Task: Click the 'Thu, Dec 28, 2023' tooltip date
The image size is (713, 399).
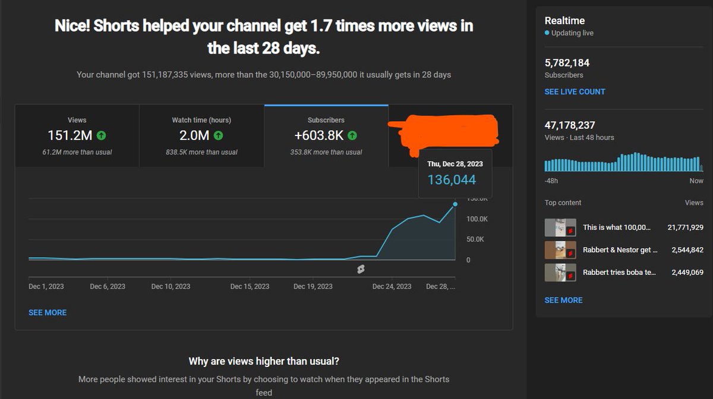Action: pos(455,163)
